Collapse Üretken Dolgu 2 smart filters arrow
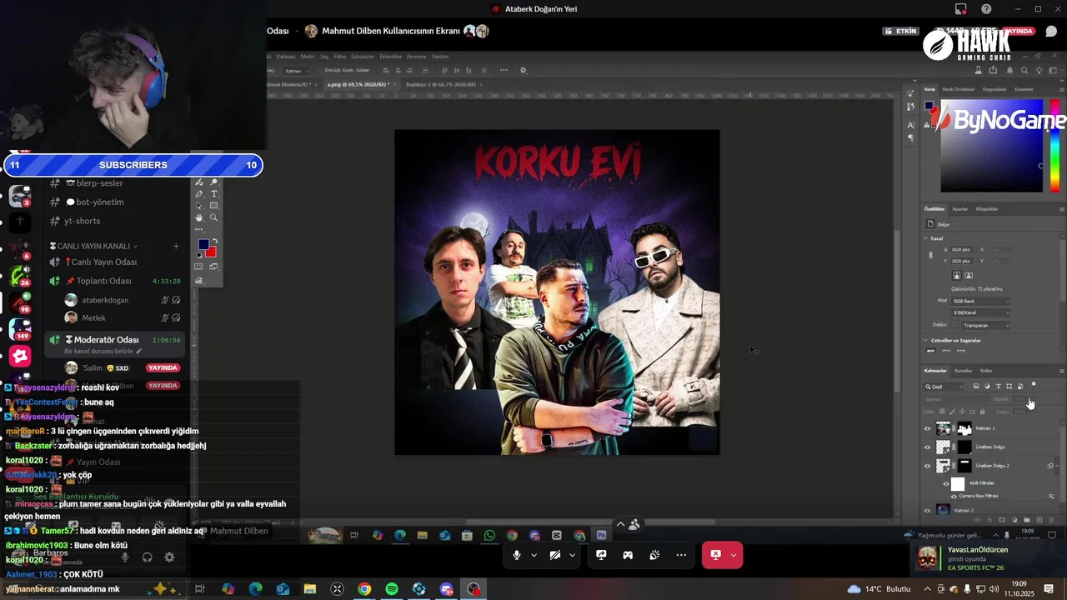The image size is (1067, 600). click(x=1057, y=466)
